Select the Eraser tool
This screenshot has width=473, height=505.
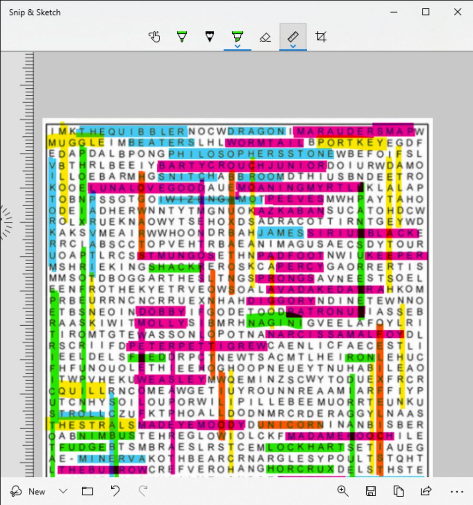coord(265,37)
